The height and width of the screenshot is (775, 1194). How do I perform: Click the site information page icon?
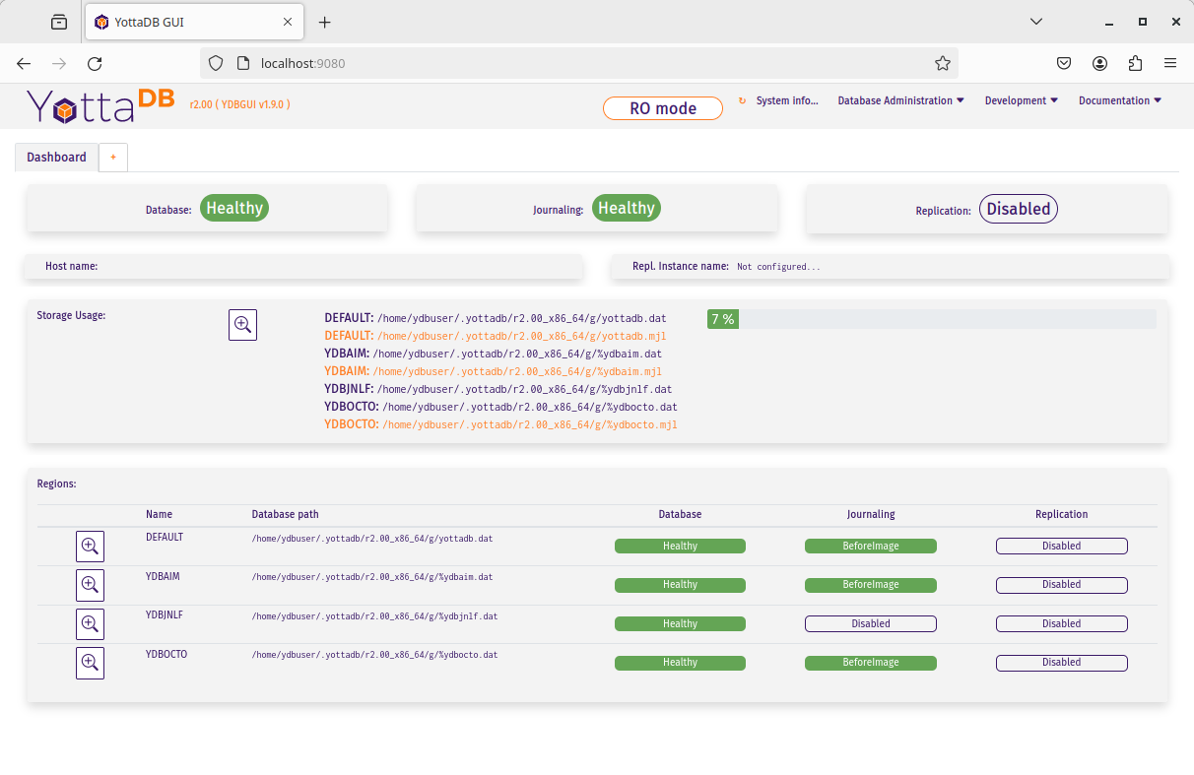(243, 63)
